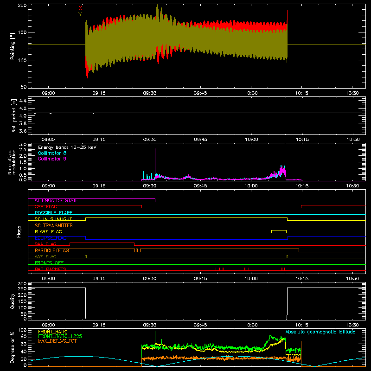The image size is (371, 371).
Task: Click the green FRONTS_OFF label
Action: 49,263
